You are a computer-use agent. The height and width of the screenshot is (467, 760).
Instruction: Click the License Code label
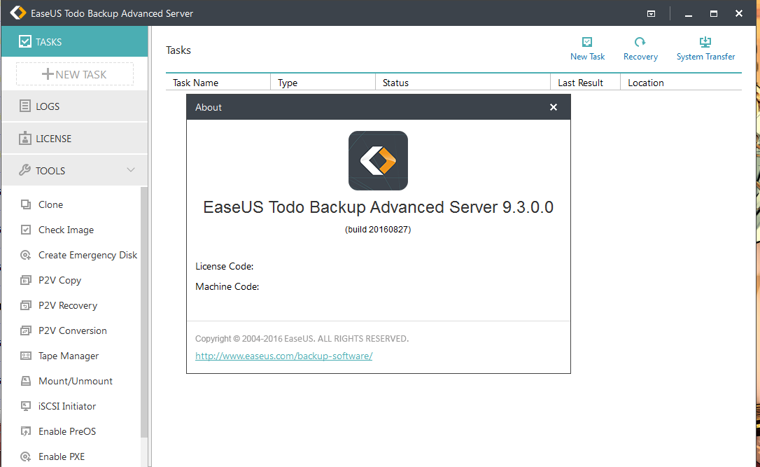225,266
